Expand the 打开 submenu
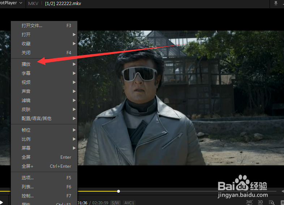The image size is (284, 205). tap(44, 34)
